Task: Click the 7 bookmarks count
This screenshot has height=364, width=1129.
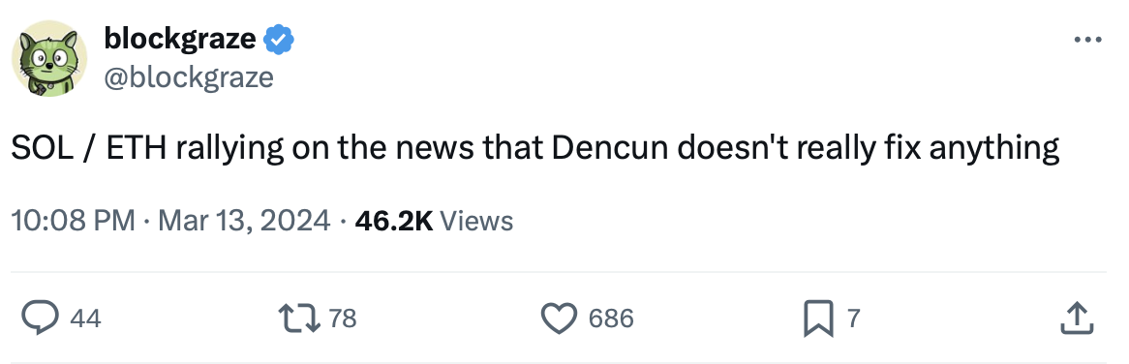Action: [853, 318]
